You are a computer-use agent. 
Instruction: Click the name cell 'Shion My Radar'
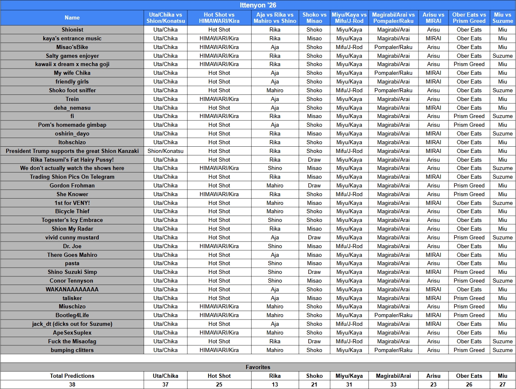pos(72,229)
